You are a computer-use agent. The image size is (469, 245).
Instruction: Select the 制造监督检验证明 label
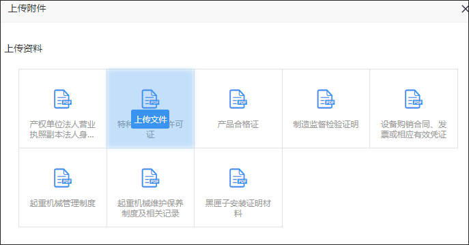pos(326,125)
